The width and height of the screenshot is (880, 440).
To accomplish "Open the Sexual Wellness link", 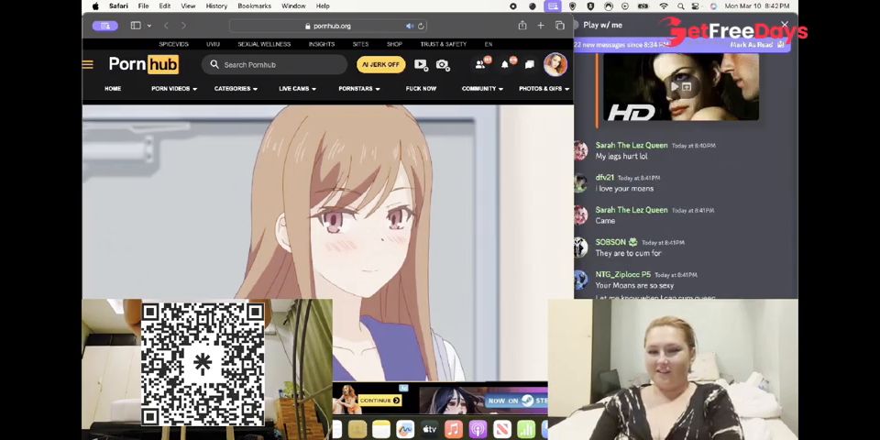I will pyautogui.click(x=264, y=44).
